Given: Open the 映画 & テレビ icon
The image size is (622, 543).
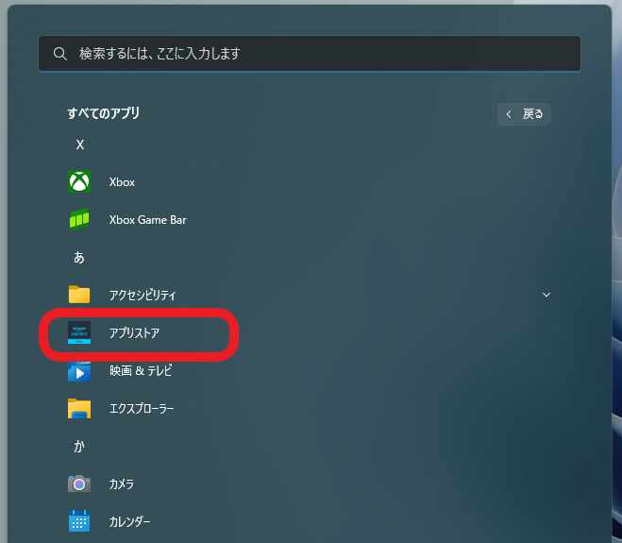Looking at the screenshot, I should click(79, 371).
